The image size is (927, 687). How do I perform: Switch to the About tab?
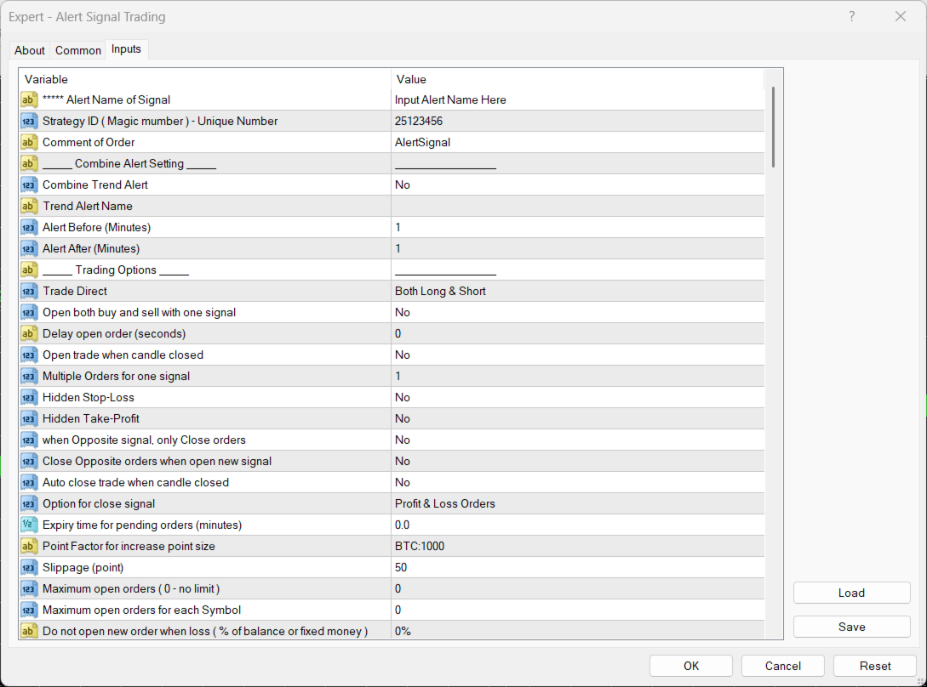pyautogui.click(x=30, y=50)
